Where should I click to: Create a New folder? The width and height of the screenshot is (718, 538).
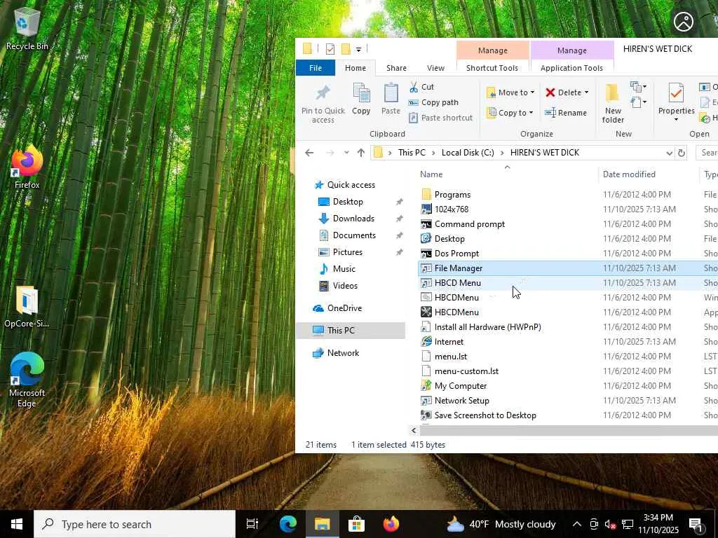point(613,104)
